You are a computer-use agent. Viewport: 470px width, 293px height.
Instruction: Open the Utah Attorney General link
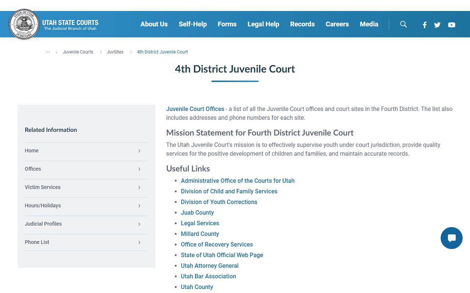coord(210,266)
